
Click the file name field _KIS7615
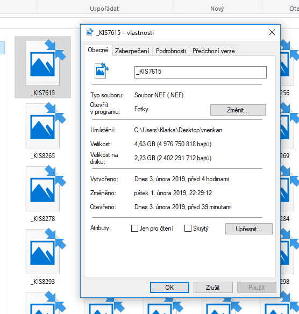[x=201, y=72]
